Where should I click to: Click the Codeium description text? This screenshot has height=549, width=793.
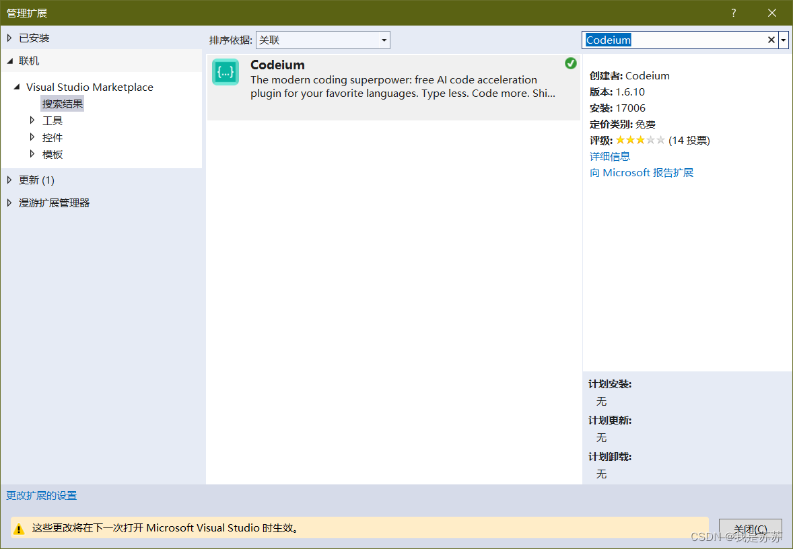tap(403, 86)
